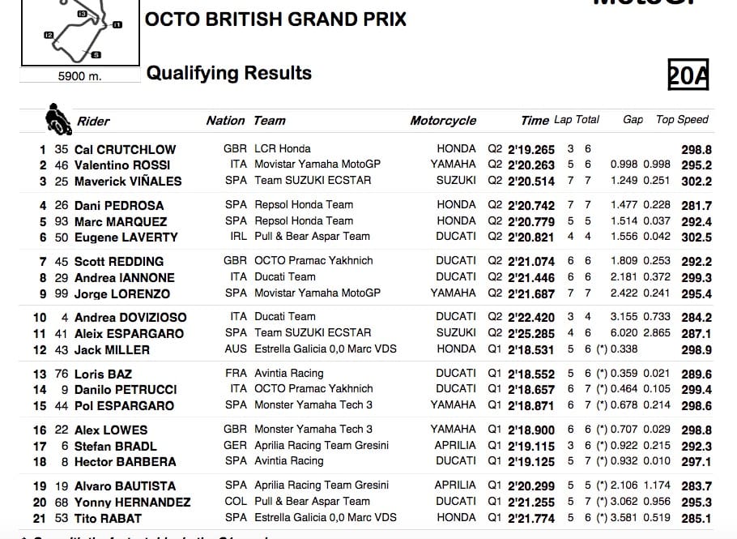Click Jack MILLER's time 2'18.531
This screenshot has height=539, width=737.
tap(531, 350)
